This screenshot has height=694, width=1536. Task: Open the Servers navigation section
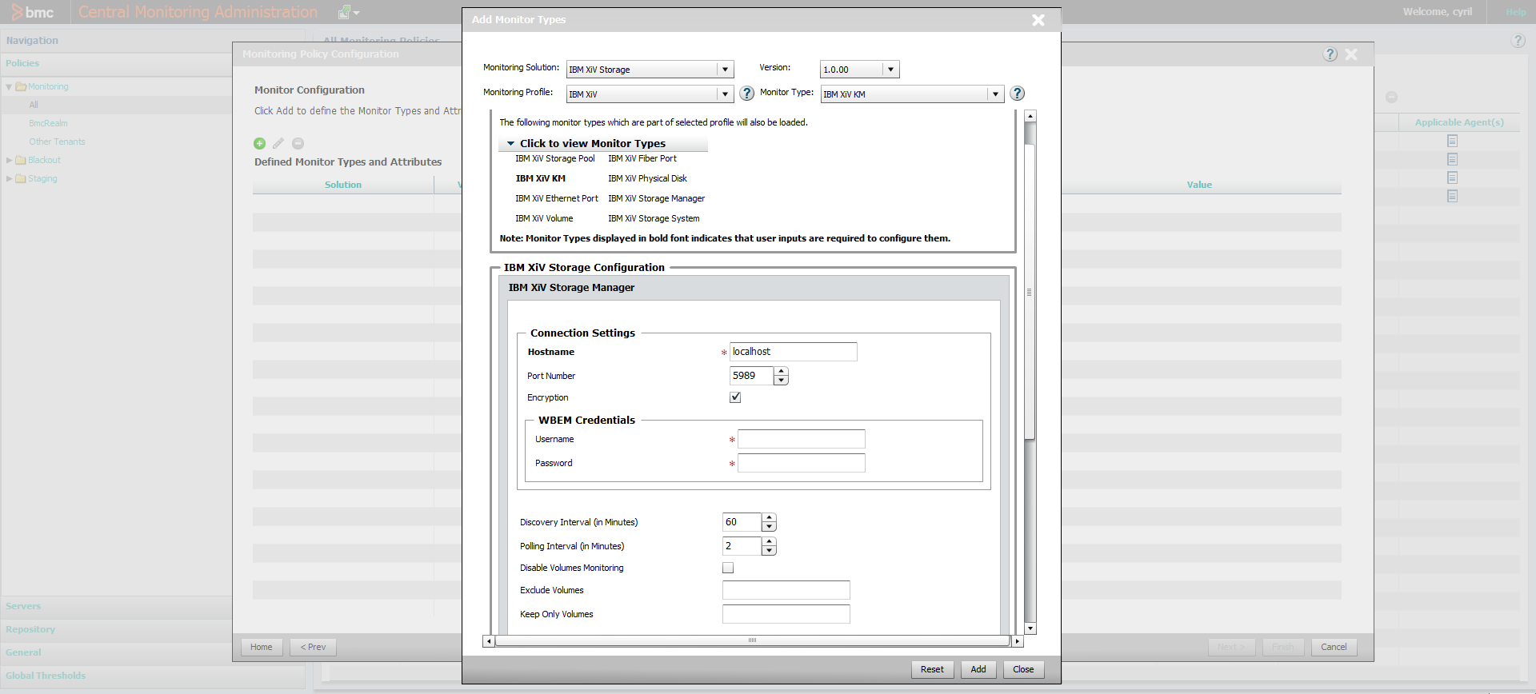click(23, 606)
